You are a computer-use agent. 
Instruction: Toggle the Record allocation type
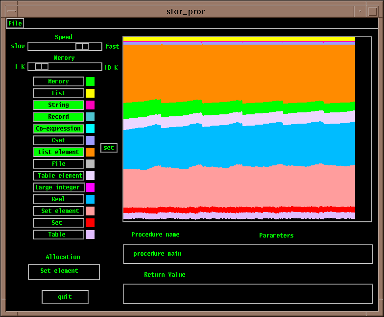tap(58, 117)
